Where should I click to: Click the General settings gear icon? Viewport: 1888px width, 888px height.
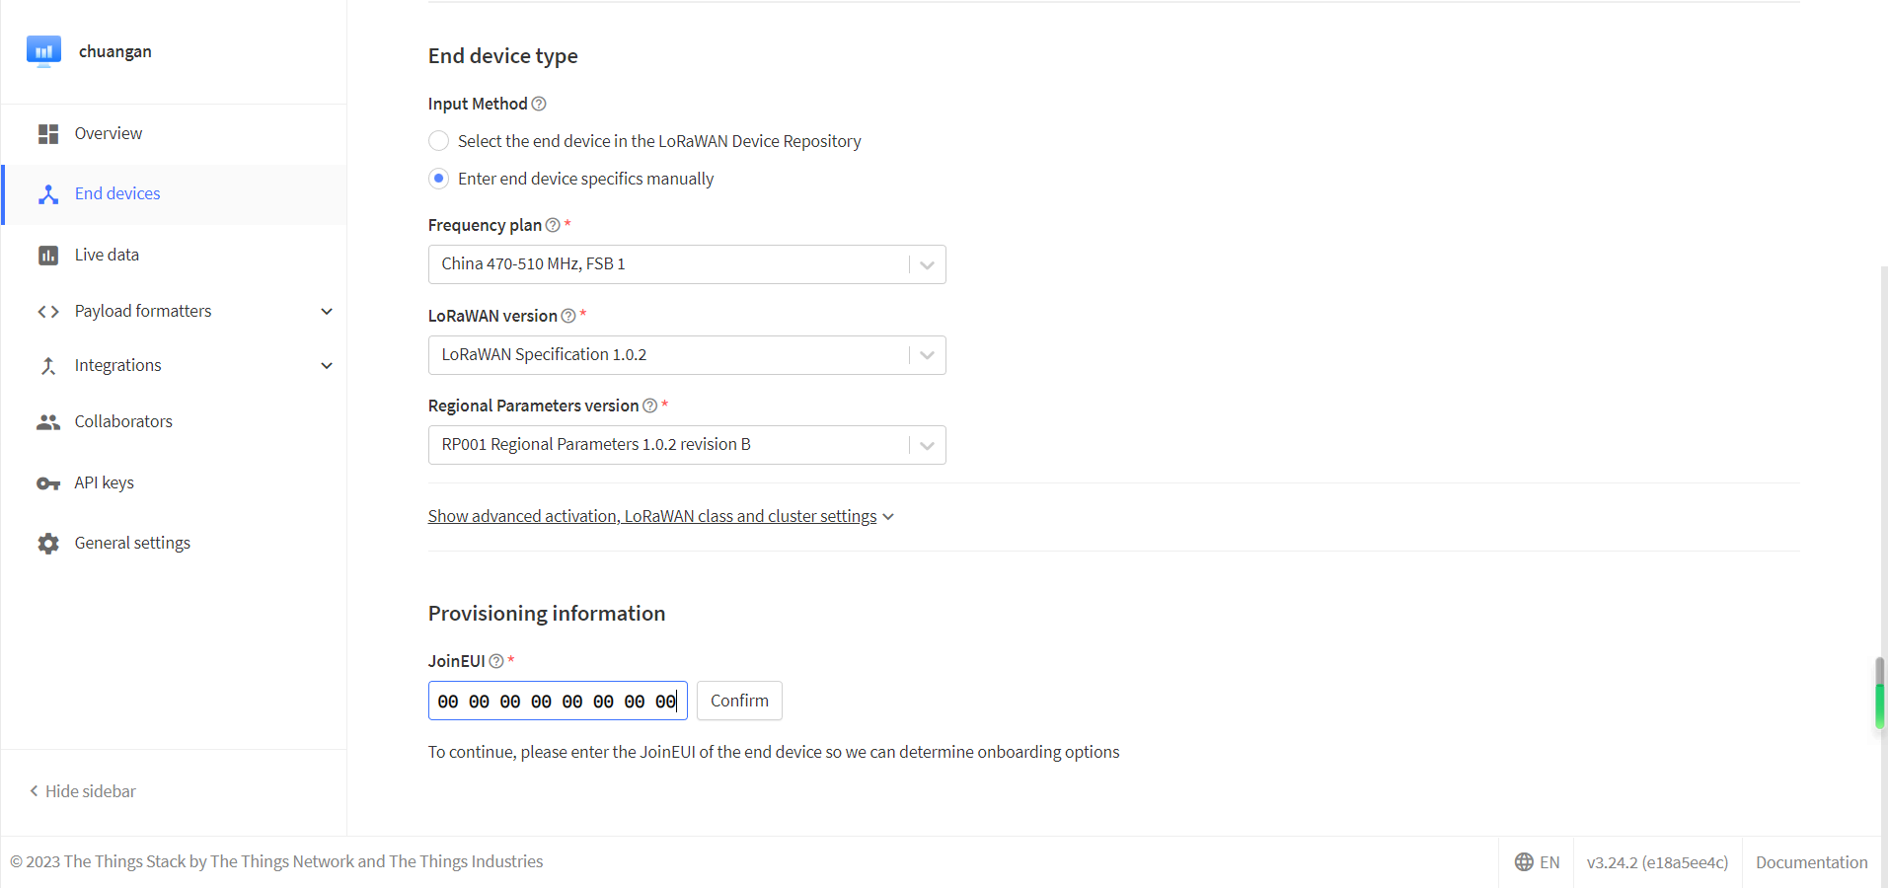coord(48,544)
